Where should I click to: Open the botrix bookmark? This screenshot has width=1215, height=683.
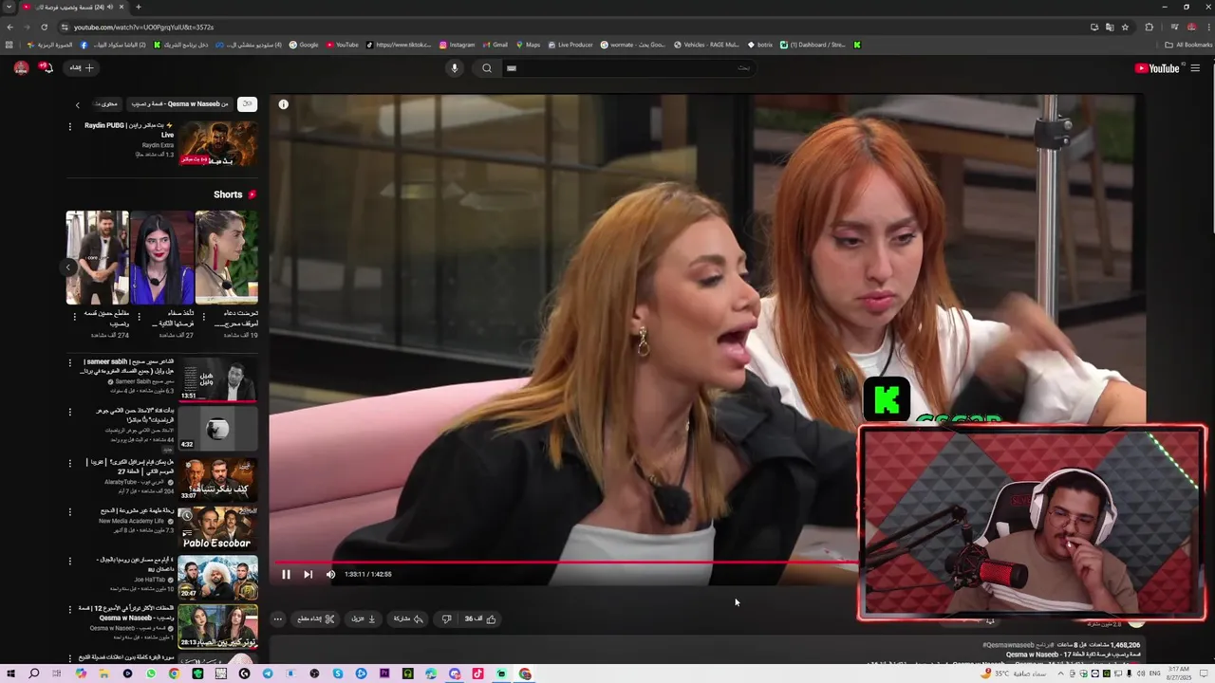760,45
